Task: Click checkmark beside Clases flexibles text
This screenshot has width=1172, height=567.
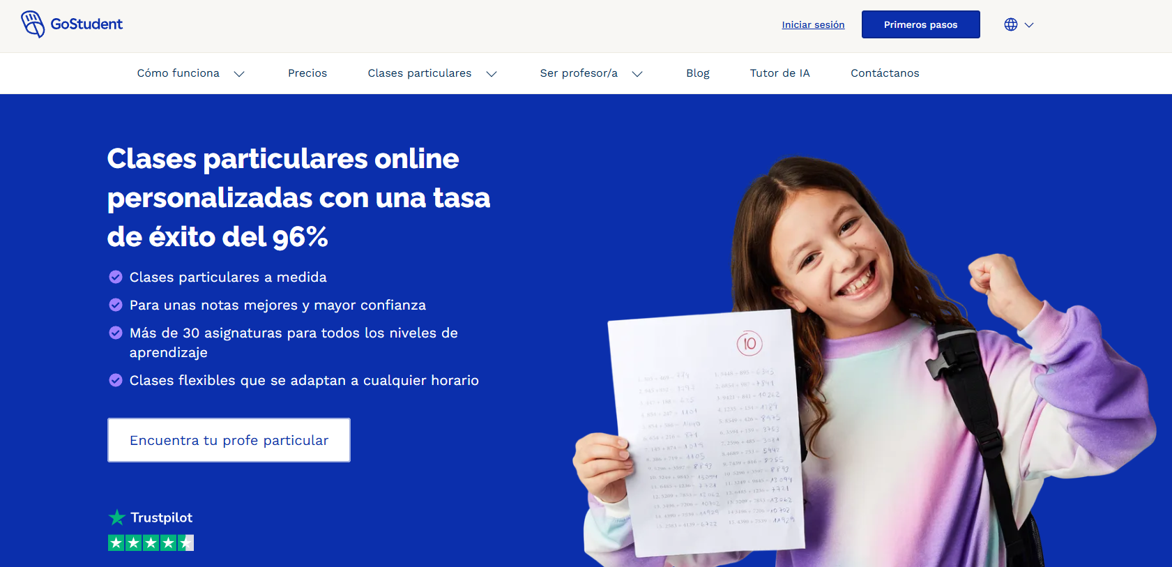Action: click(116, 380)
